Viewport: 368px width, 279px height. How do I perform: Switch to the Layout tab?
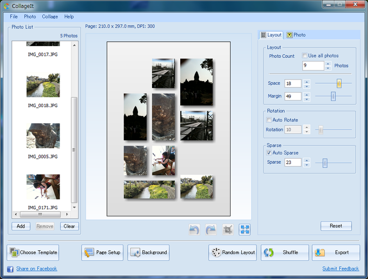tap(271, 35)
